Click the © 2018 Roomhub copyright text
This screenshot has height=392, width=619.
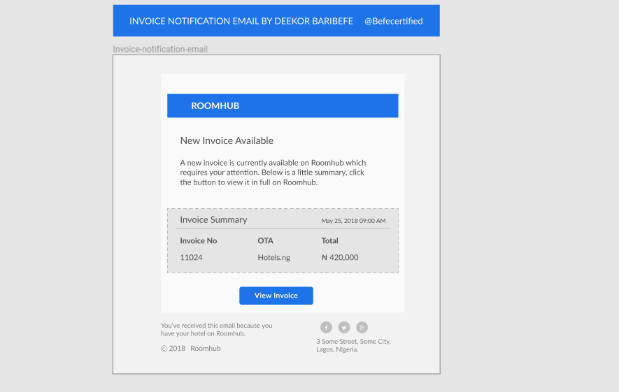191,348
